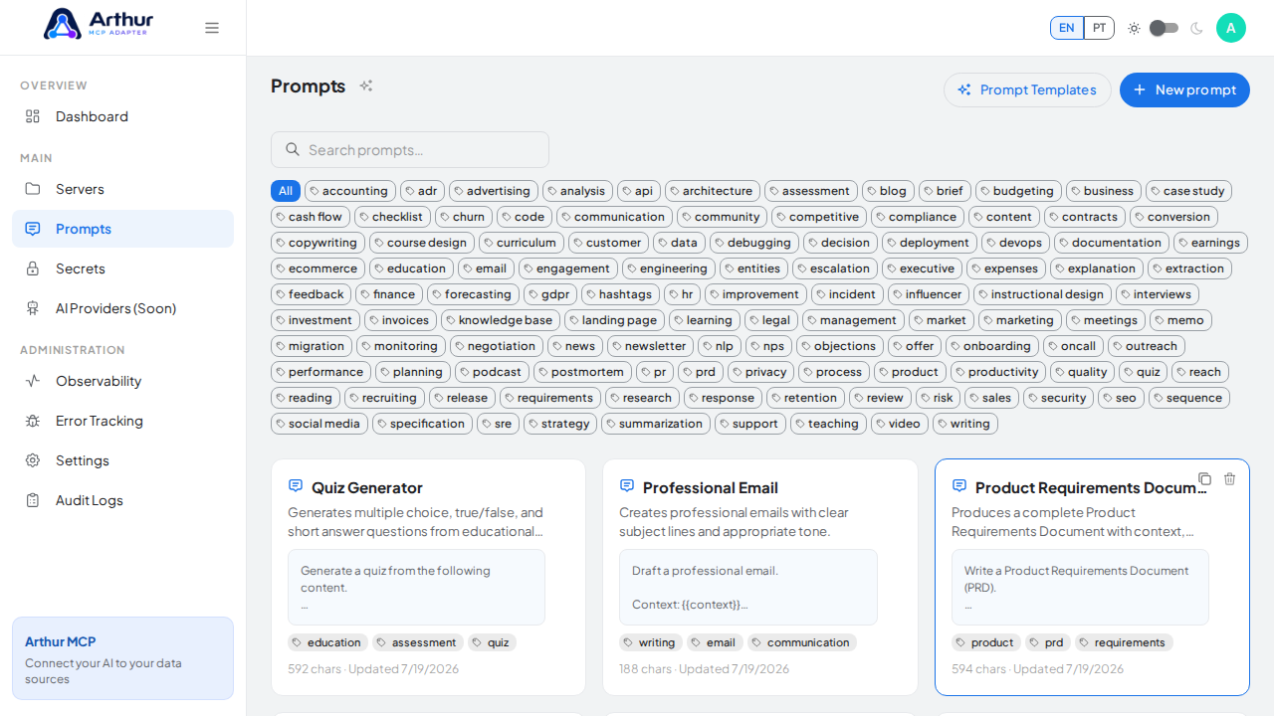Filter prompts by knowledge base tag

[x=501, y=320]
